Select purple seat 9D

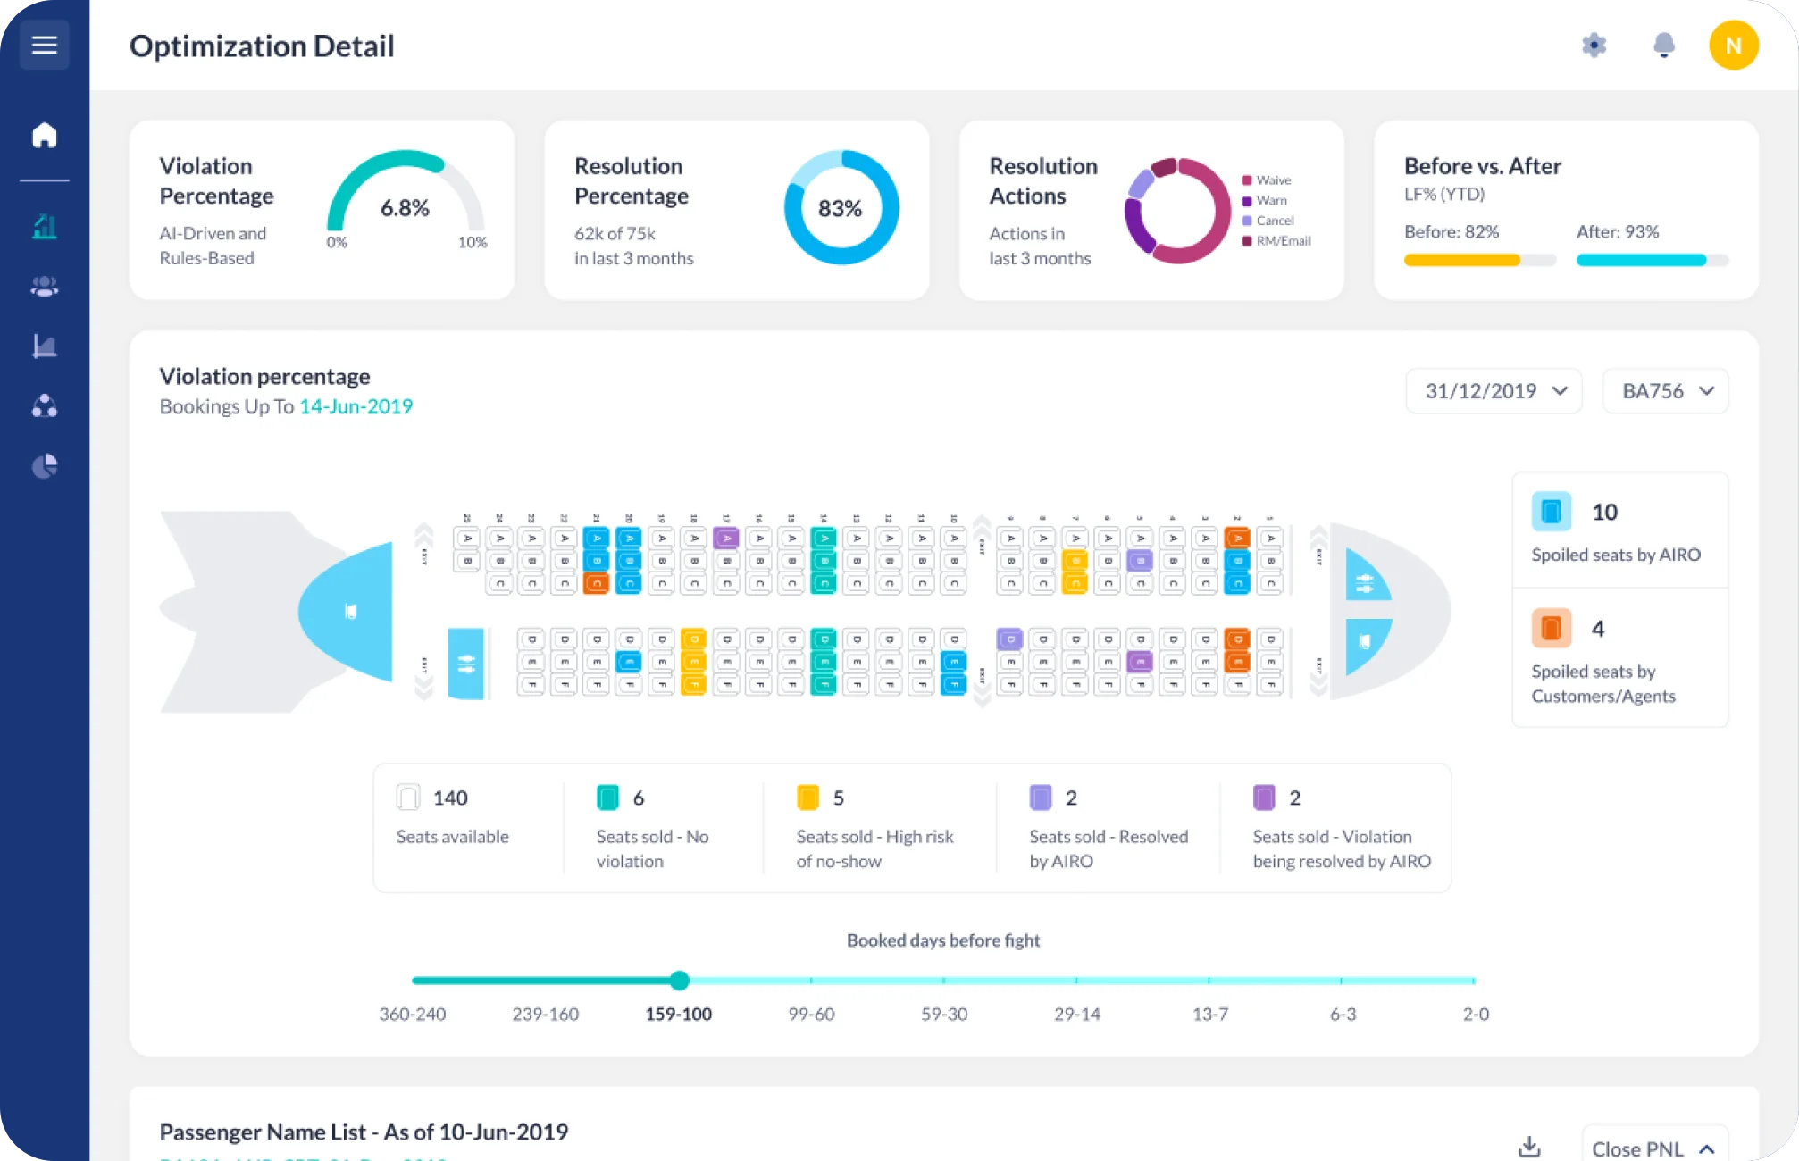pos(1010,639)
